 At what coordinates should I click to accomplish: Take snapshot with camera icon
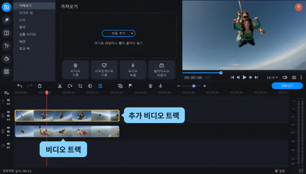(x=294, y=78)
